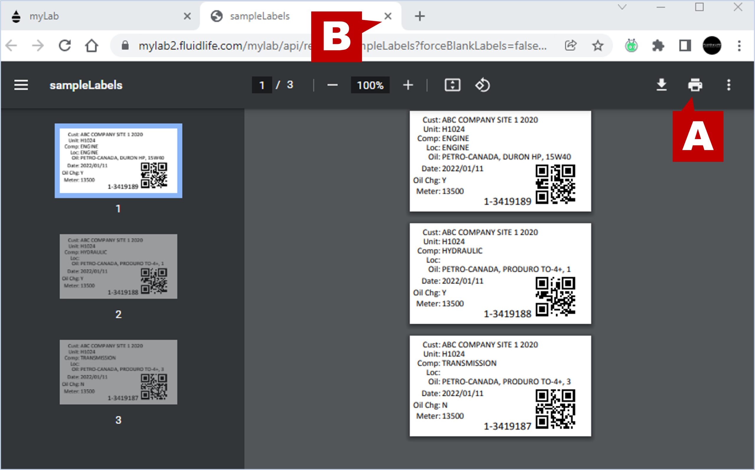Click the print icon in PDF toolbar
Viewport: 755px width, 470px height.
[695, 85]
